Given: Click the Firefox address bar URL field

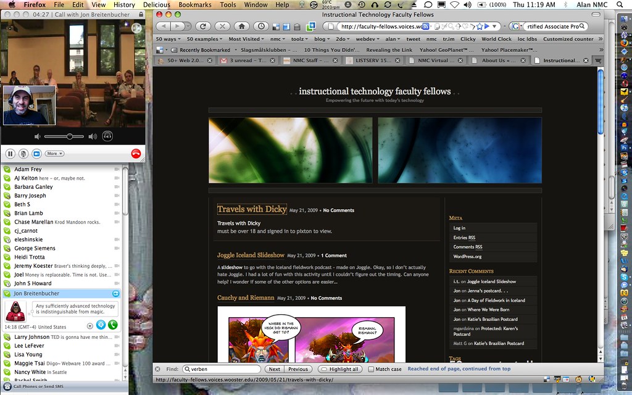Looking at the screenshot, I should [380, 27].
